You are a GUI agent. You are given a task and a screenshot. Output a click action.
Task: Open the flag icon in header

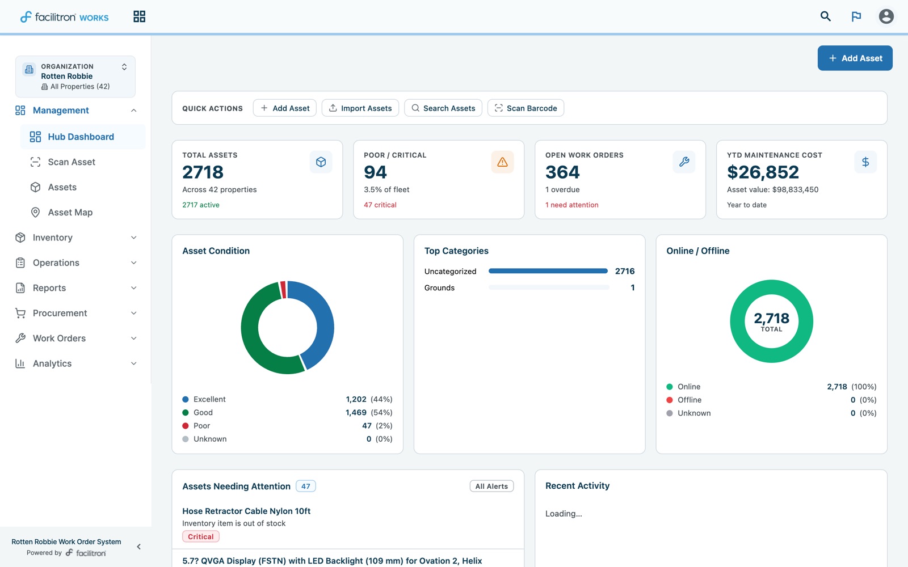856,16
